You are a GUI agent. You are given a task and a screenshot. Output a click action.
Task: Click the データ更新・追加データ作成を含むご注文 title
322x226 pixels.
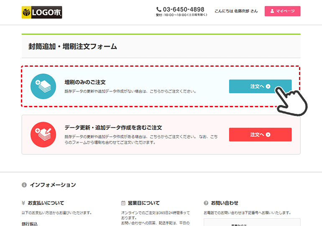[x=113, y=128]
